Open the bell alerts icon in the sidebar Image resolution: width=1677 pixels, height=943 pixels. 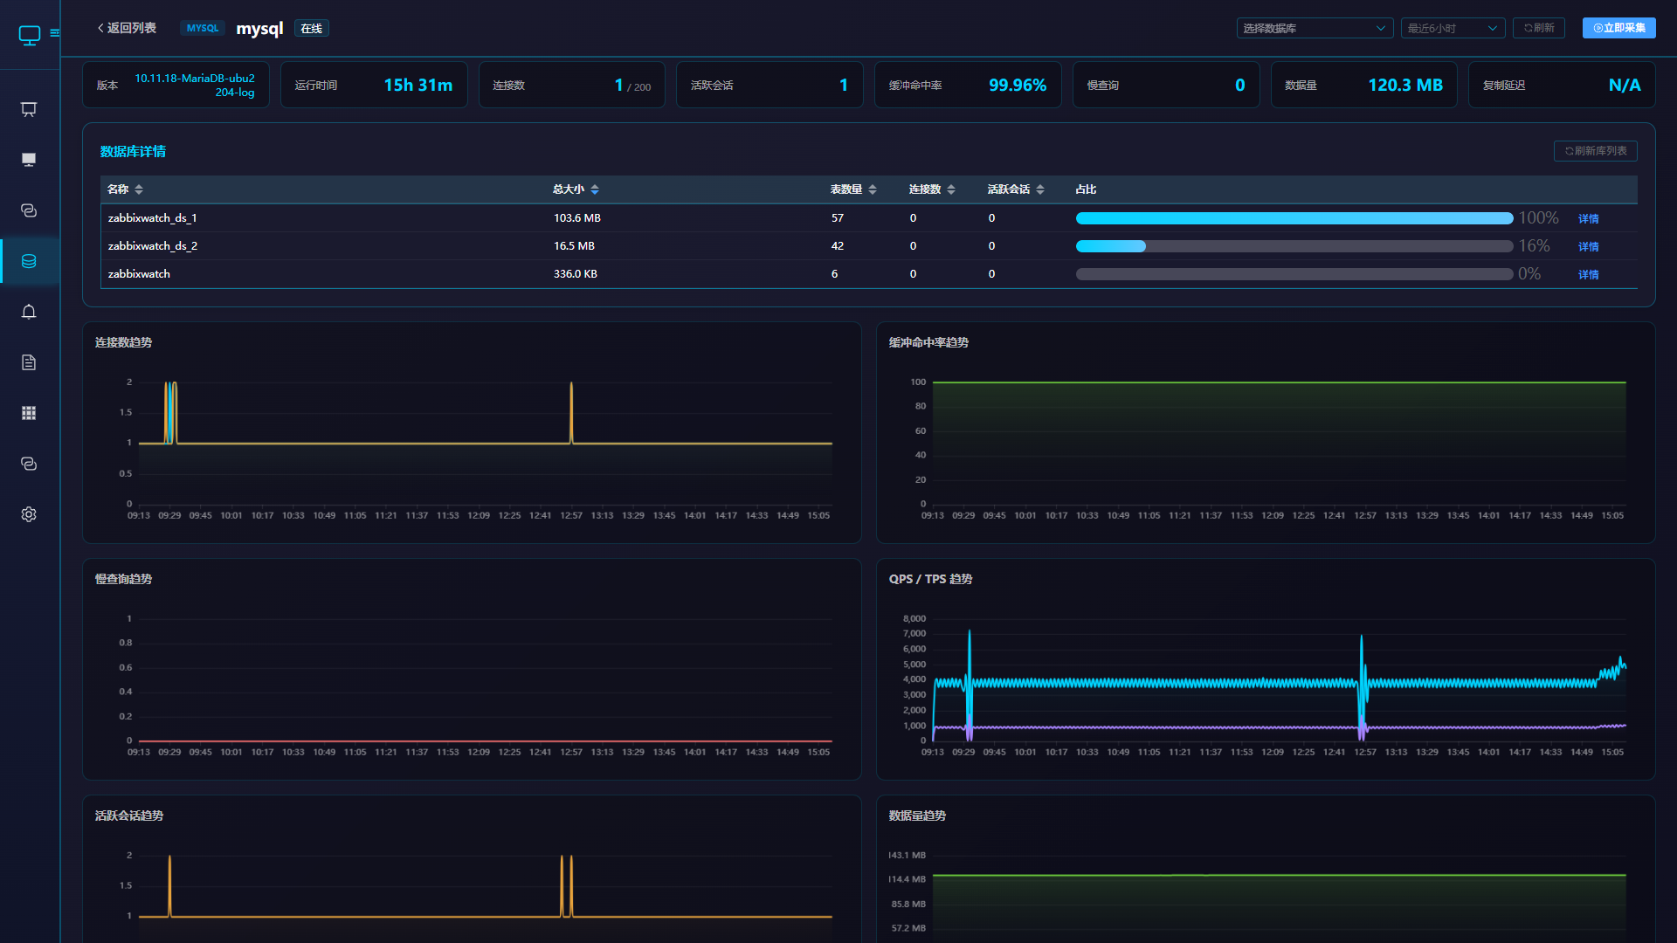point(29,312)
